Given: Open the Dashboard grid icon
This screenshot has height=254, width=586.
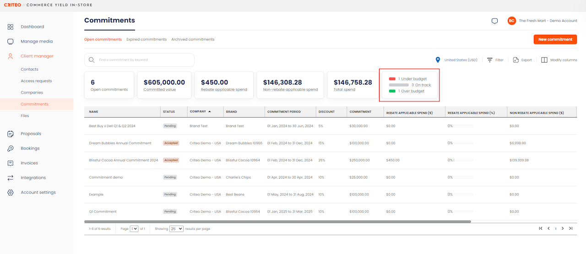Looking at the screenshot, I should (11, 27).
